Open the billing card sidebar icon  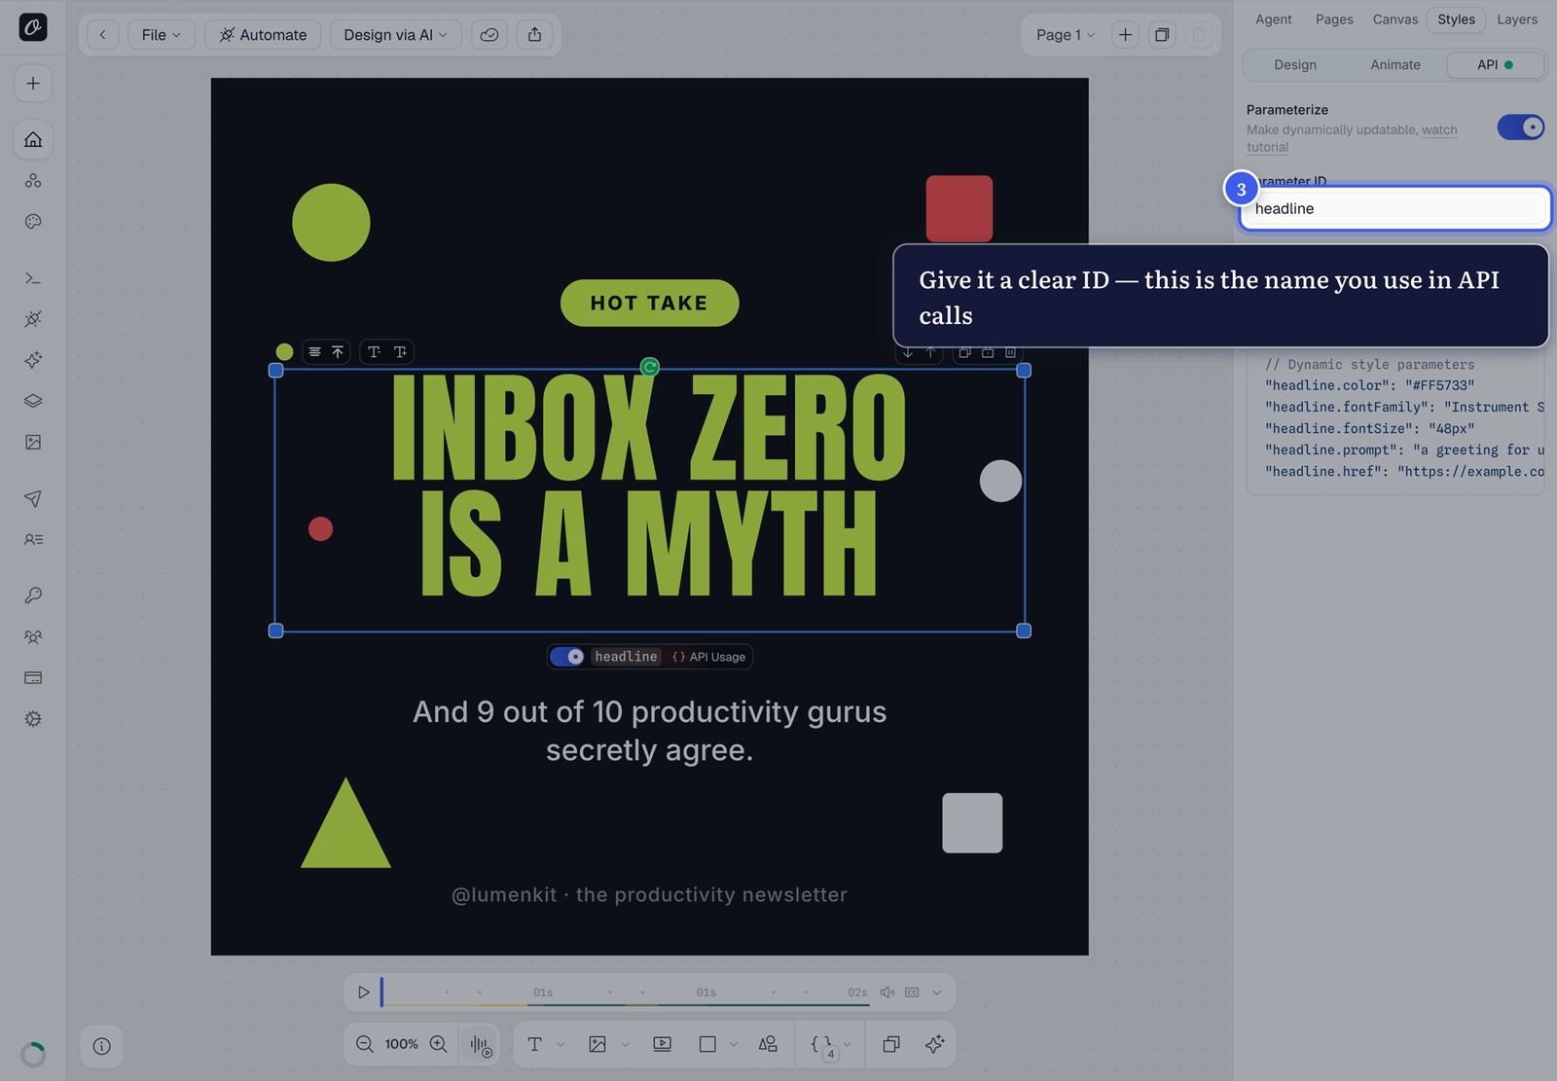coord(33,677)
